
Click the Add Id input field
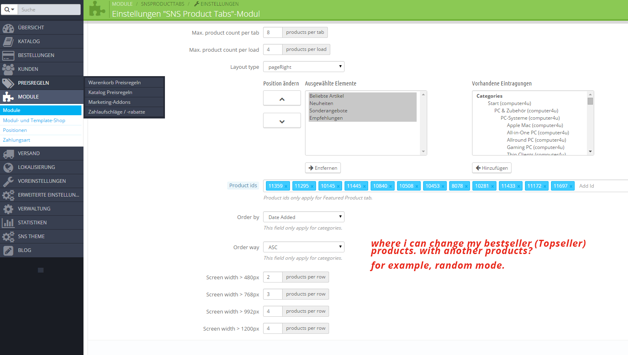(599, 186)
